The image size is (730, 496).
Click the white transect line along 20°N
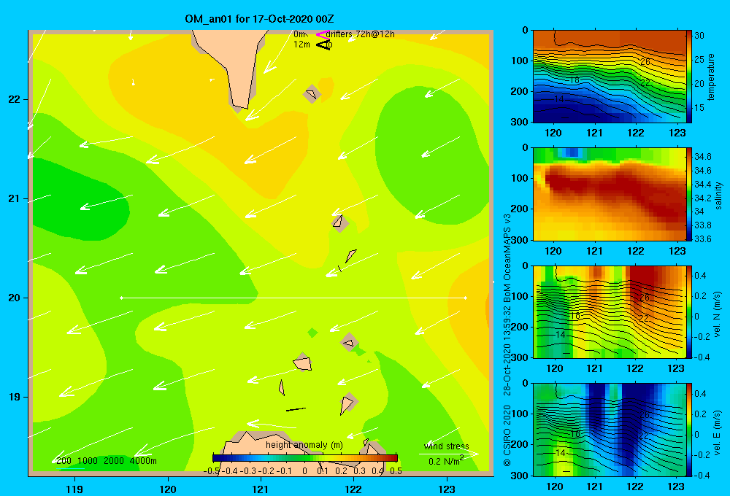tap(293, 298)
